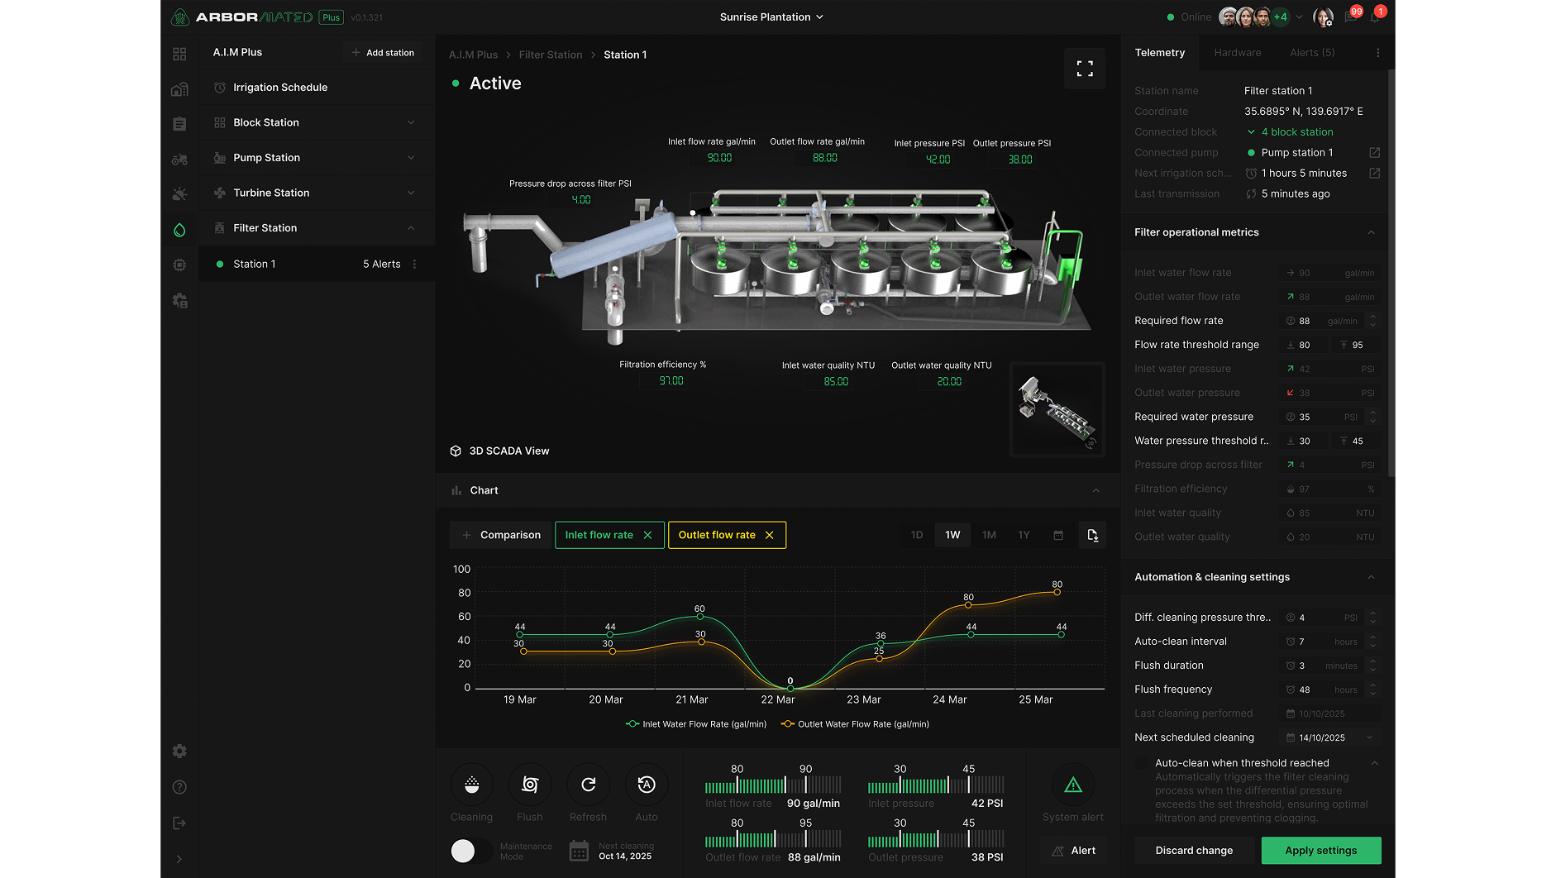Open the dashboard grid icon in sidebar
The width and height of the screenshot is (1556, 878).
pos(179,54)
